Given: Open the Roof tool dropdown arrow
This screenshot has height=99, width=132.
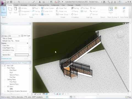Looking at the screenshot, I should pyautogui.click(x=40, y=8).
